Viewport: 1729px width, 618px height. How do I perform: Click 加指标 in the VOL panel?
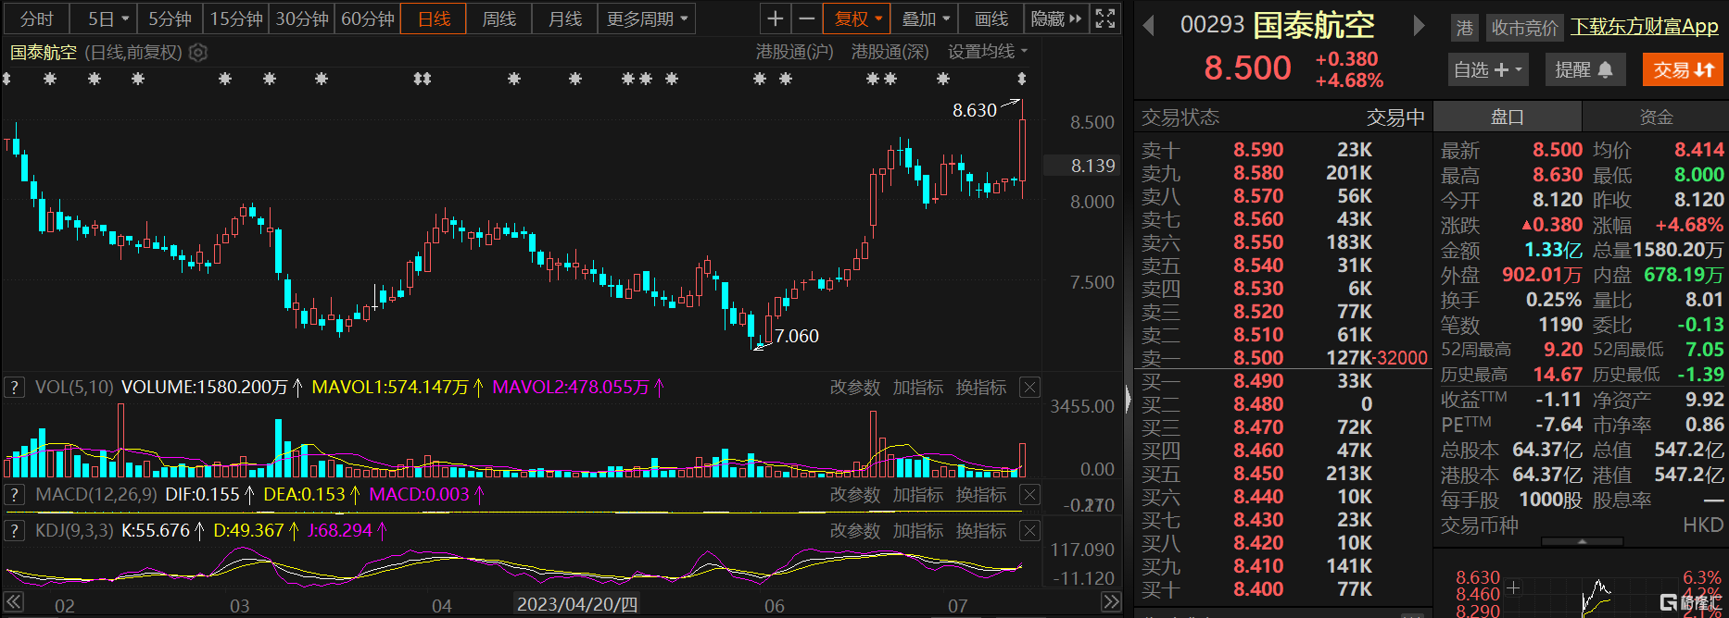pyautogui.click(x=917, y=388)
